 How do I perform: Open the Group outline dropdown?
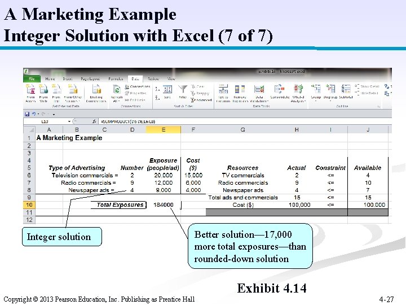point(316,93)
